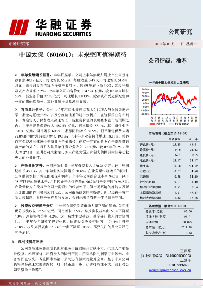This screenshot has width=203, height=288.
Task: Click the 市场研究部 banner label
Action: pyautogui.click(x=19, y=44)
